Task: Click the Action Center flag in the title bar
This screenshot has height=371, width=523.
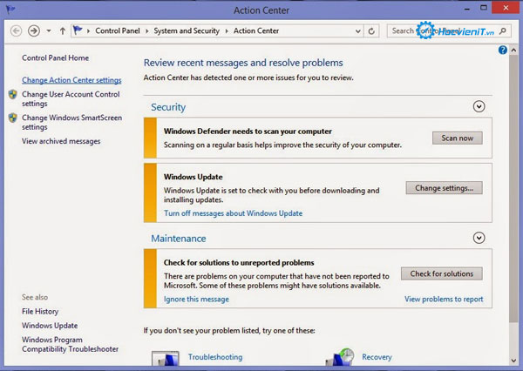Action: point(10,10)
